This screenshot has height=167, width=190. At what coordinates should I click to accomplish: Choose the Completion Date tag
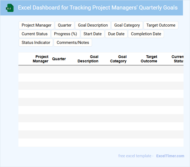[x=146, y=34]
